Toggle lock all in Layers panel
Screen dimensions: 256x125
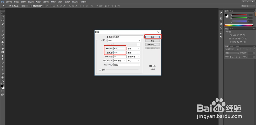click(239, 57)
